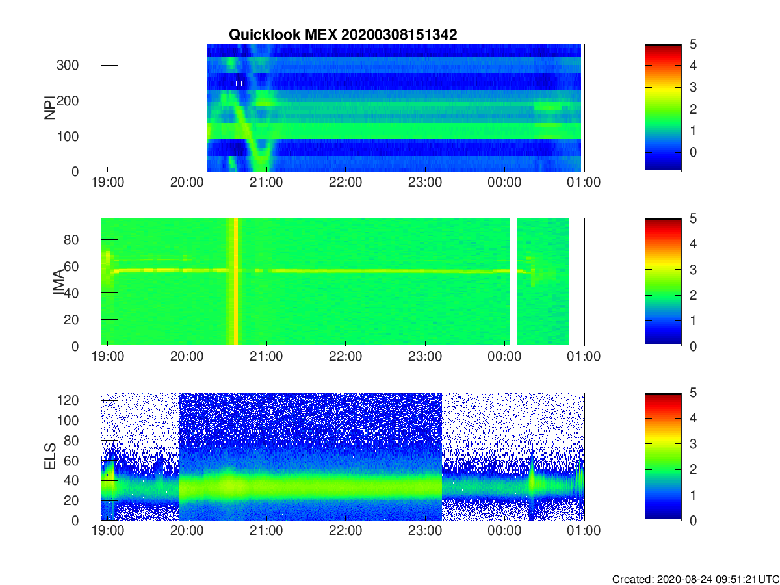Click the 21:00 label under the NPI plot
780x585 pixels.
266,183
